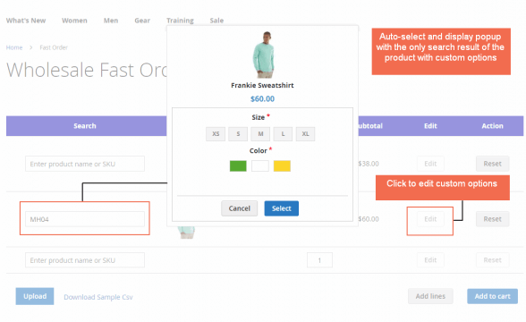Click Add to cart button
The image size is (526, 322).
[x=492, y=296]
